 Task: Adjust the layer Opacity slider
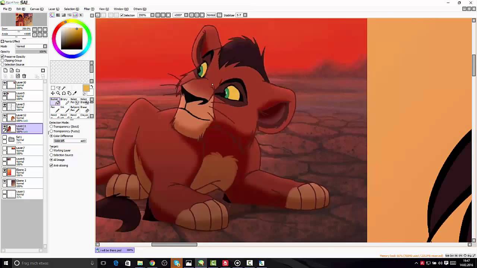click(31, 52)
